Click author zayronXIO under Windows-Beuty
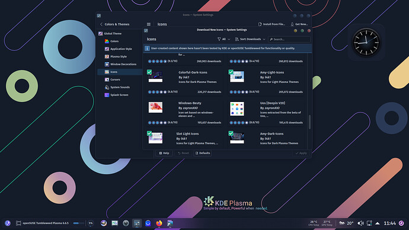 click(x=190, y=108)
